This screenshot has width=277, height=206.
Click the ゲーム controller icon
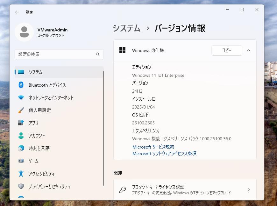click(x=21, y=161)
